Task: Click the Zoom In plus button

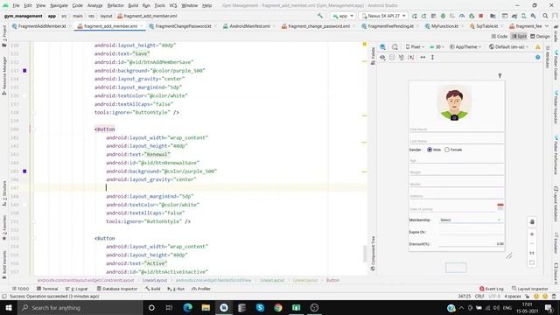Action: point(532,234)
